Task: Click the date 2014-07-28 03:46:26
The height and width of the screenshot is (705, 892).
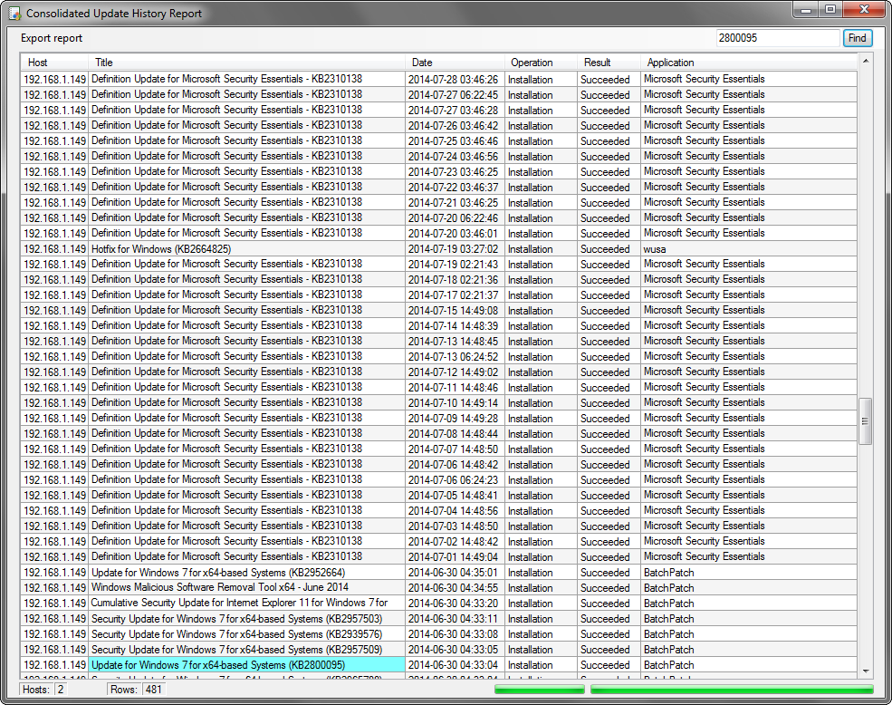Action: [454, 80]
